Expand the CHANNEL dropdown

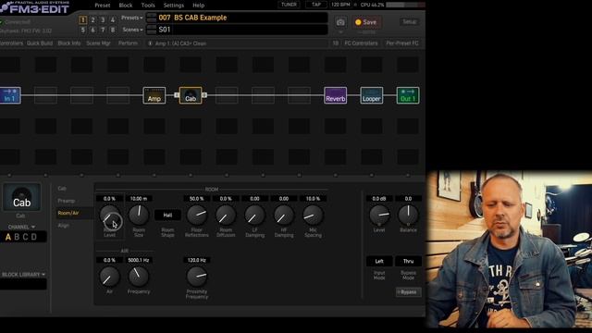point(21,227)
